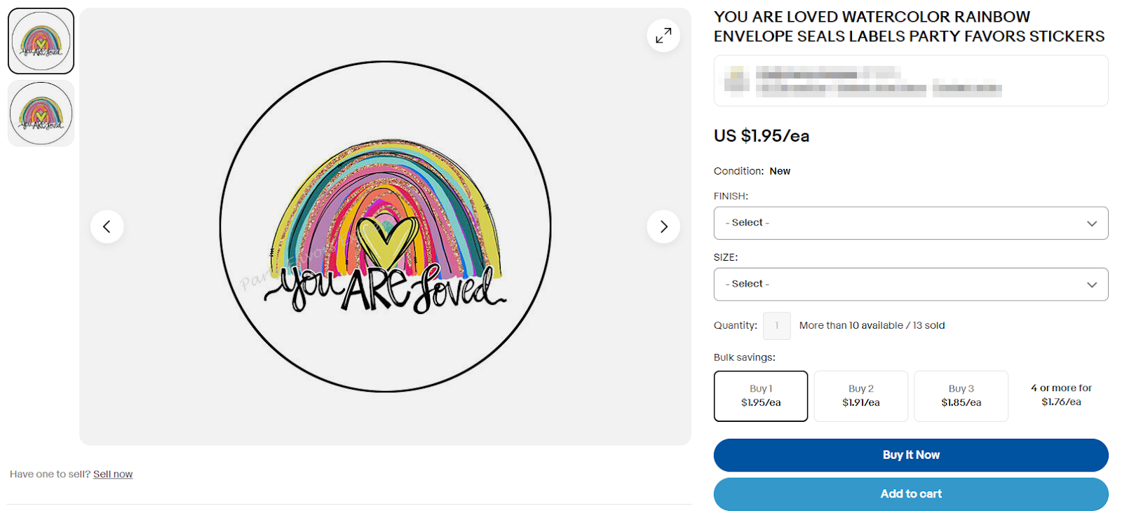Click the Add to cart button
The height and width of the screenshot is (513, 1122).
[911, 494]
